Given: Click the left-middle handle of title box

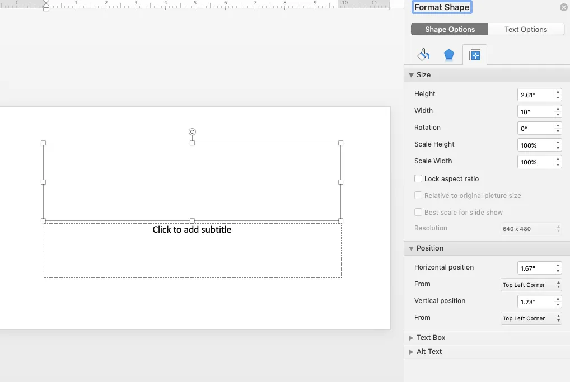Looking at the screenshot, I should pos(43,182).
